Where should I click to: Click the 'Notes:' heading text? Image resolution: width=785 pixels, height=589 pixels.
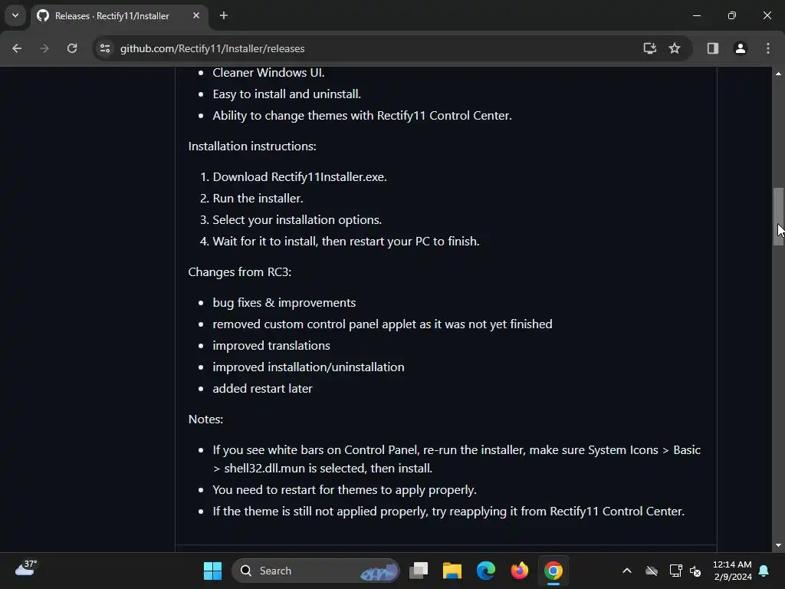[x=205, y=420]
